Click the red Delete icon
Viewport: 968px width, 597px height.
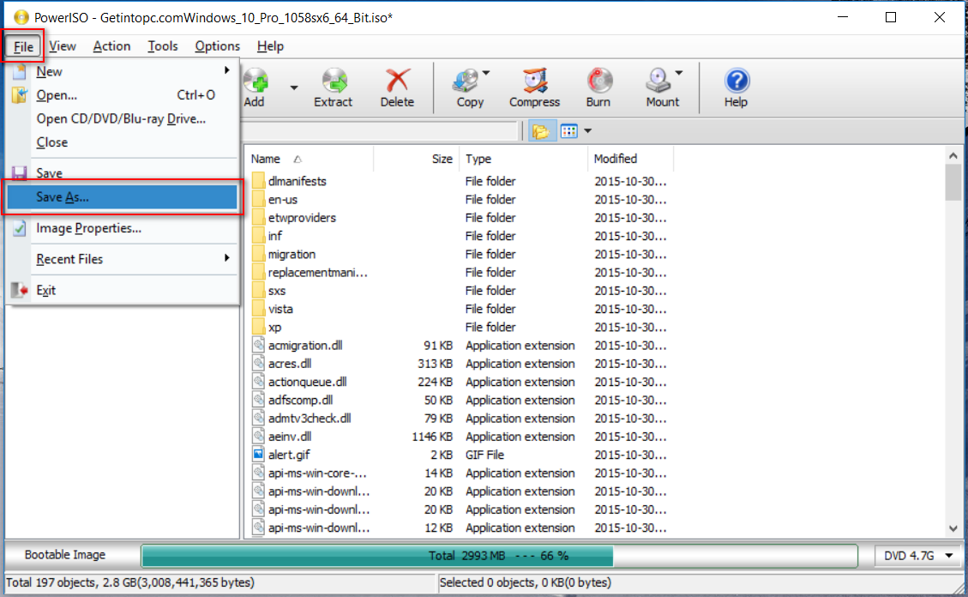coord(398,81)
